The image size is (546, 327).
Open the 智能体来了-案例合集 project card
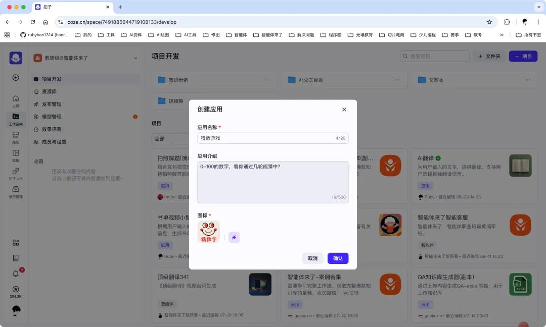tap(344, 295)
